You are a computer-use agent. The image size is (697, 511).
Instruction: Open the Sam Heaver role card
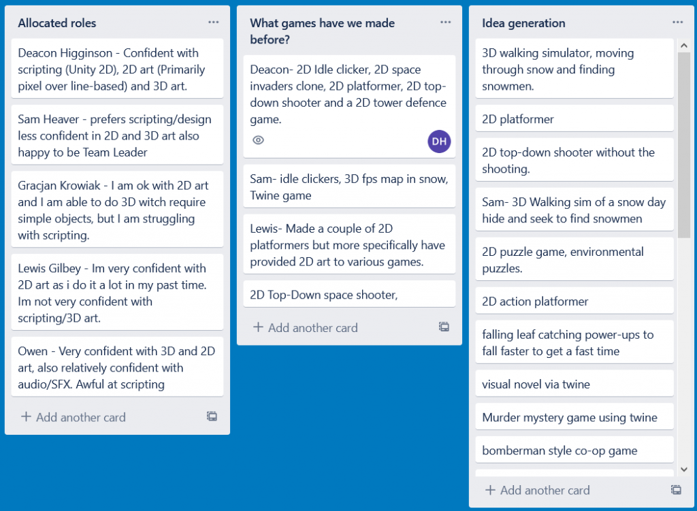[x=117, y=135]
